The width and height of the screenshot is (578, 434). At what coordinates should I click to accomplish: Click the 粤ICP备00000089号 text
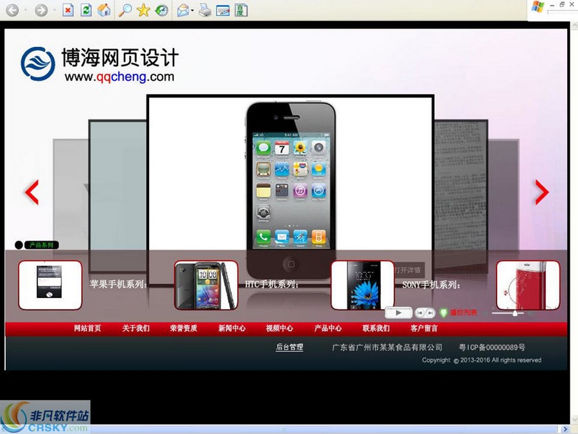tap(492, 347)
